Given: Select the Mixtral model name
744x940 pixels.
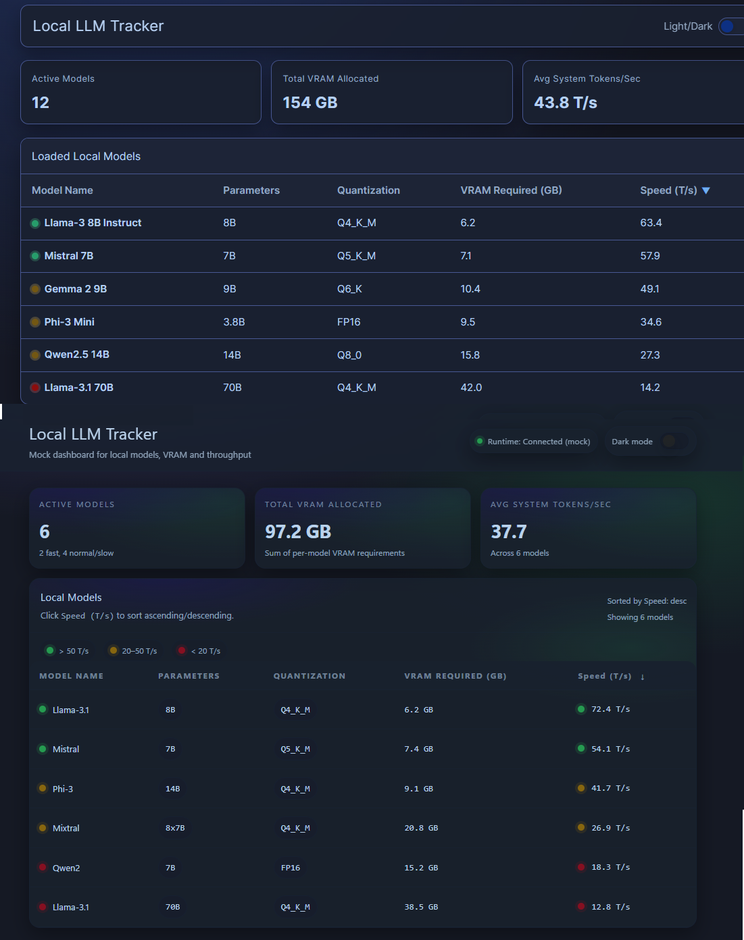Looking at the screenshot, I should tap(66, 828).
